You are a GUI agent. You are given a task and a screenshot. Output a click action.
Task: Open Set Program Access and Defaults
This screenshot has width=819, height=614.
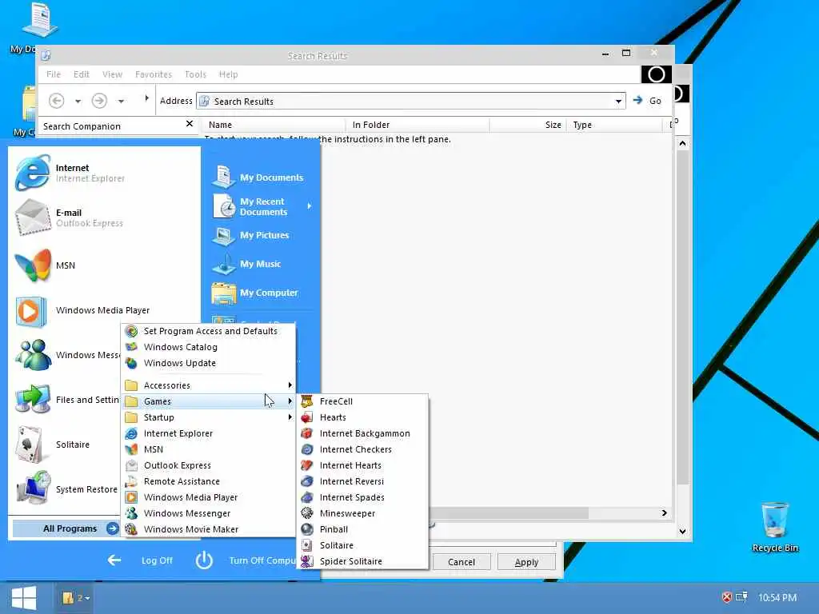[x=209, y=331]
